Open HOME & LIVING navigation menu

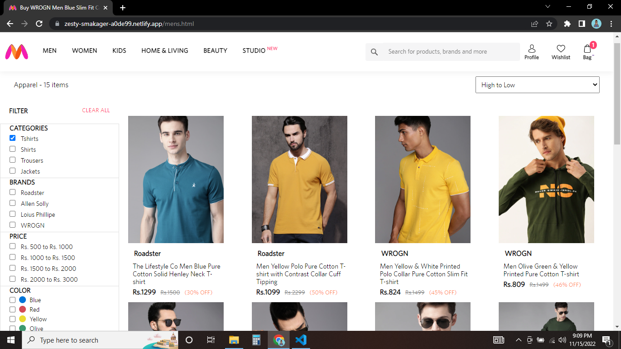pyautogui.click(x=165, y=50)
